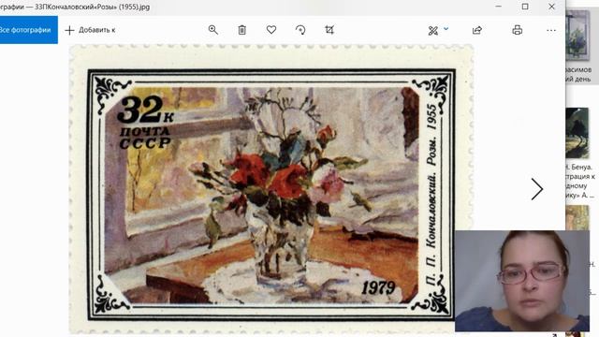This screenshot has width=599, height=337.
Task: Maximize the Photos window
Action: point(525,7)
